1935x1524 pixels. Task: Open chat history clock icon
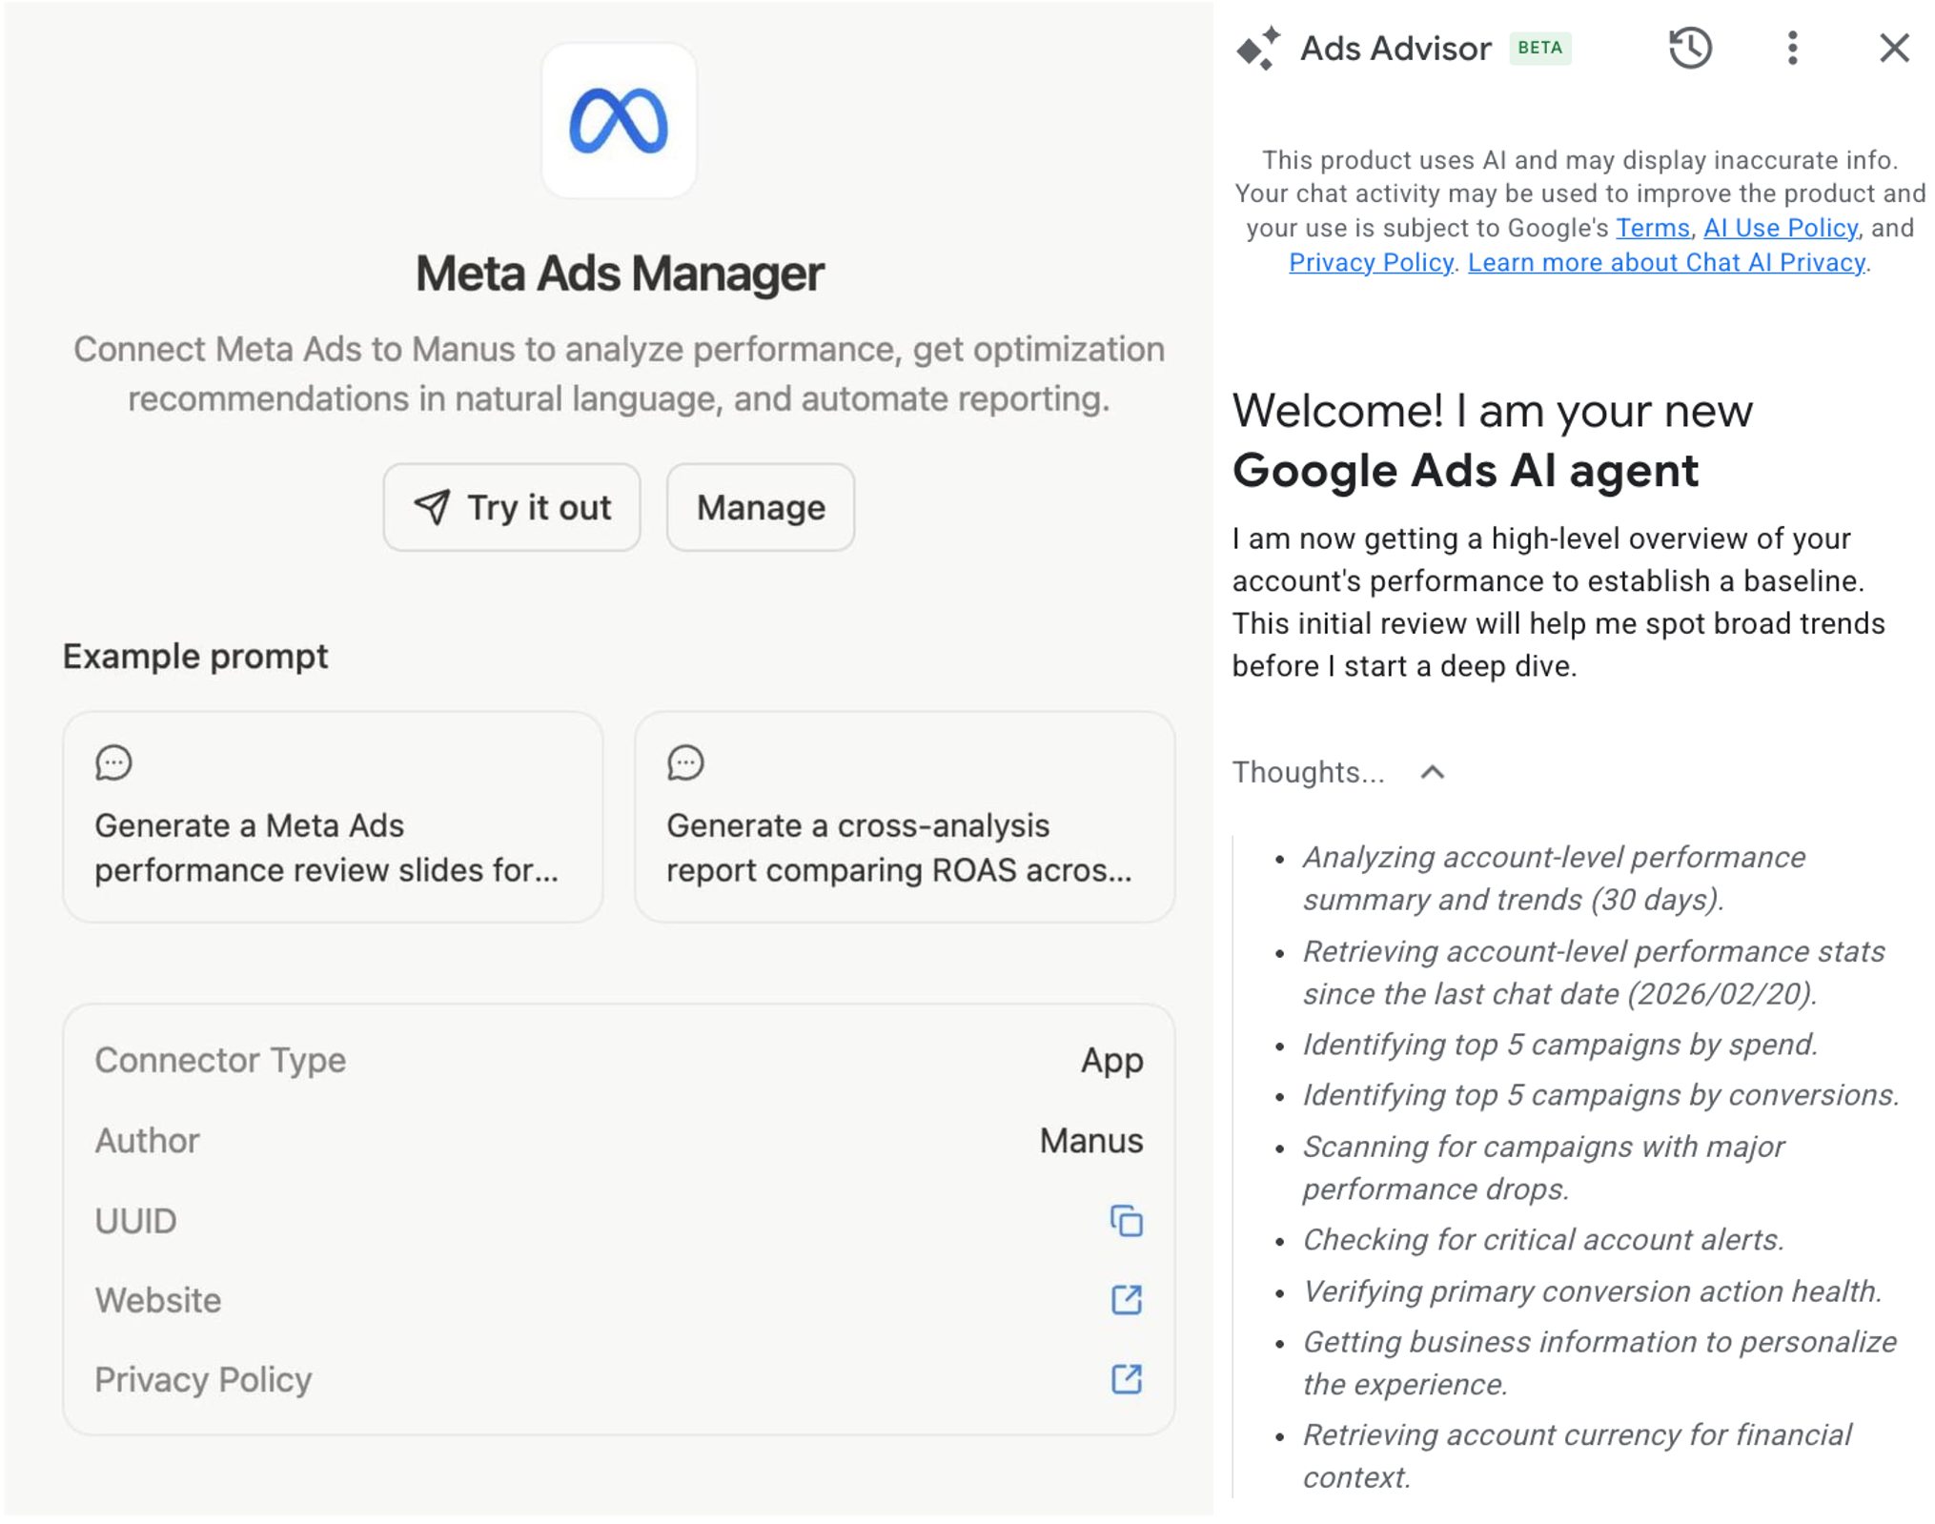coord(1690,48)
